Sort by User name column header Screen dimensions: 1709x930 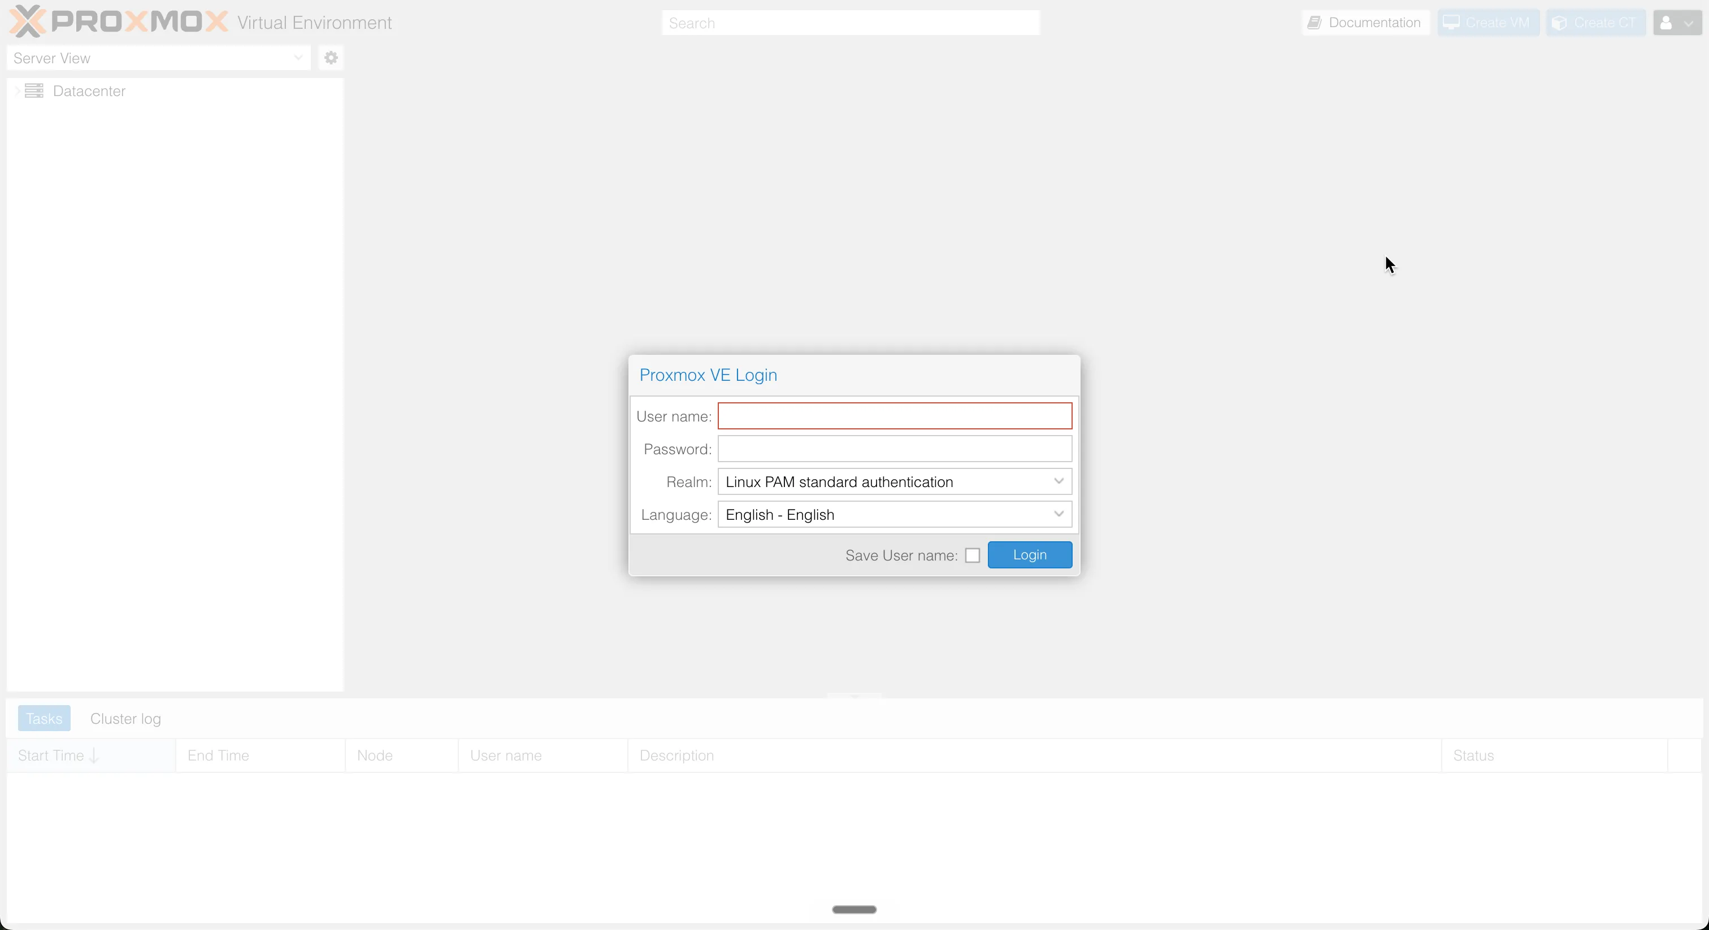pyautogui.click(x=543, y=755)
